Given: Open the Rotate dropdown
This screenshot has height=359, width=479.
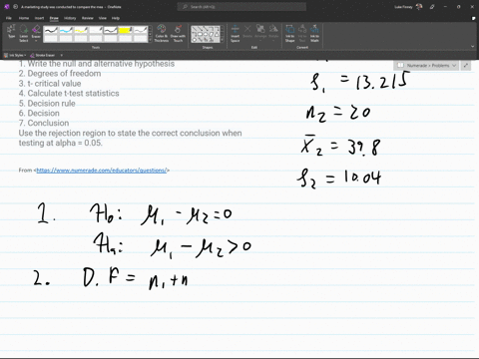Looking at the screenshot, I should tap(273, 33).
